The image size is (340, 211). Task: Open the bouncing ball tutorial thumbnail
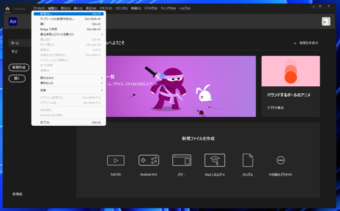coord(290,71)
